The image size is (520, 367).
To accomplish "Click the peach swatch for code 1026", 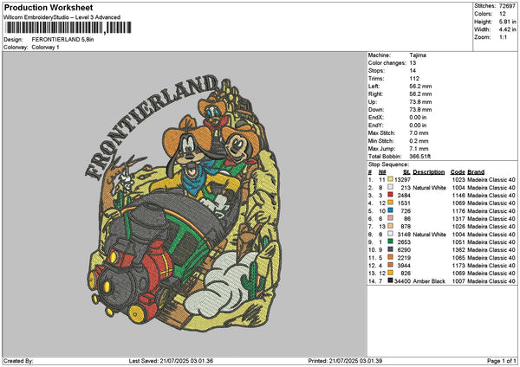I will [x=390, y=226].
